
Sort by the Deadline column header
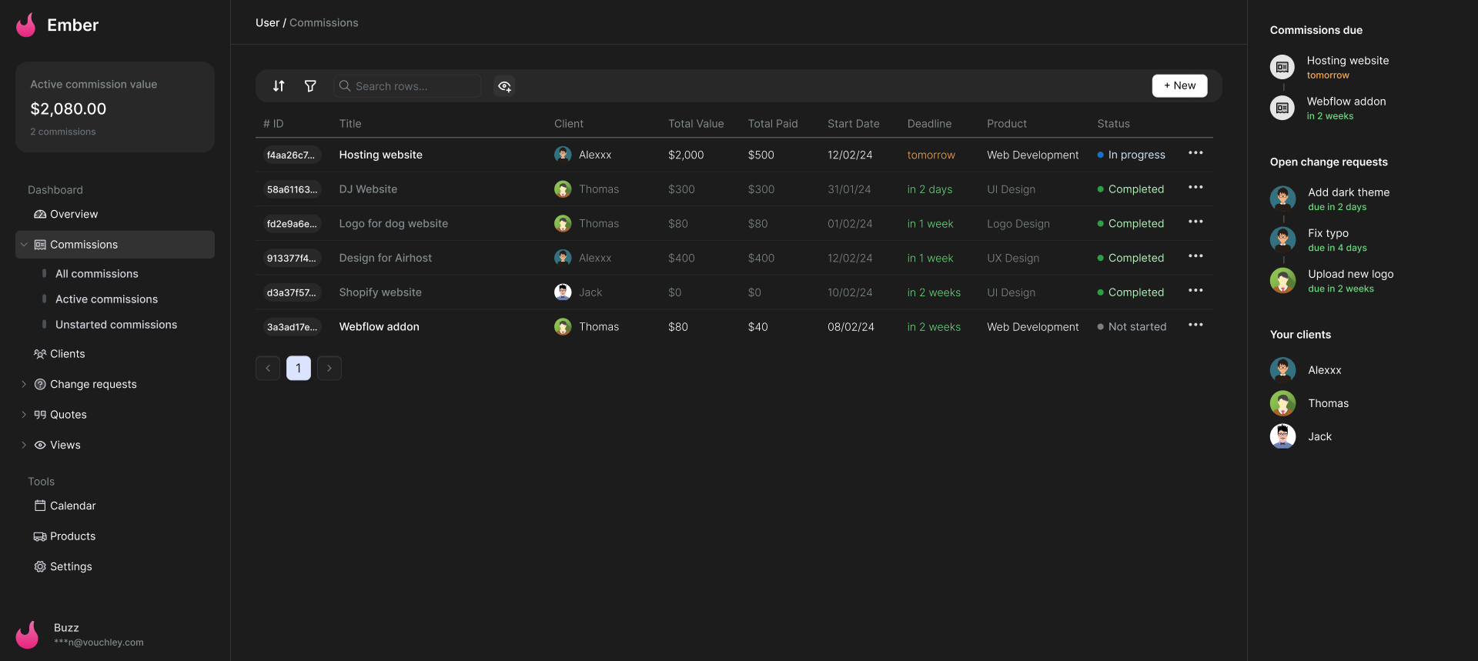click(x=929, y=124)
